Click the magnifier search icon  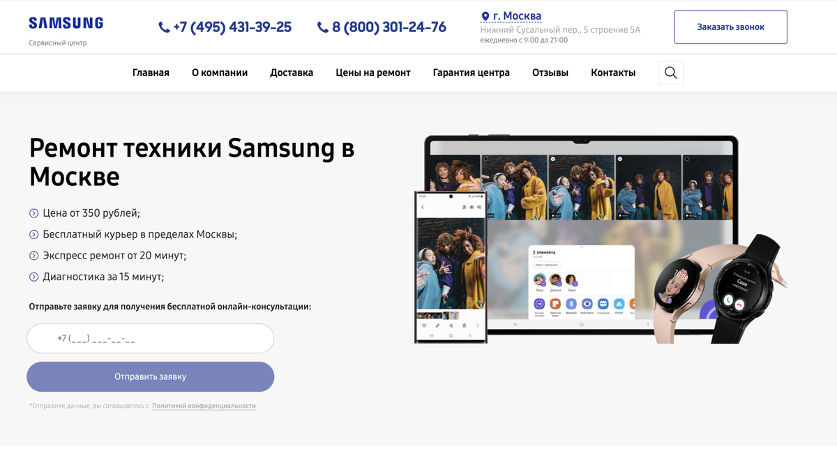click(x=670, y=72)
